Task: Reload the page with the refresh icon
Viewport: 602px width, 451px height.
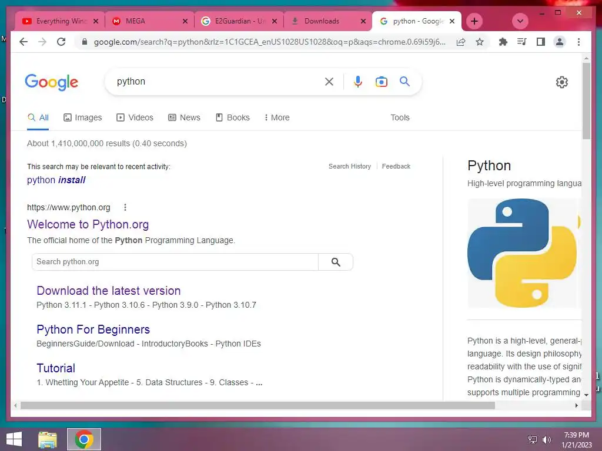Action: [x=61, y=42]
